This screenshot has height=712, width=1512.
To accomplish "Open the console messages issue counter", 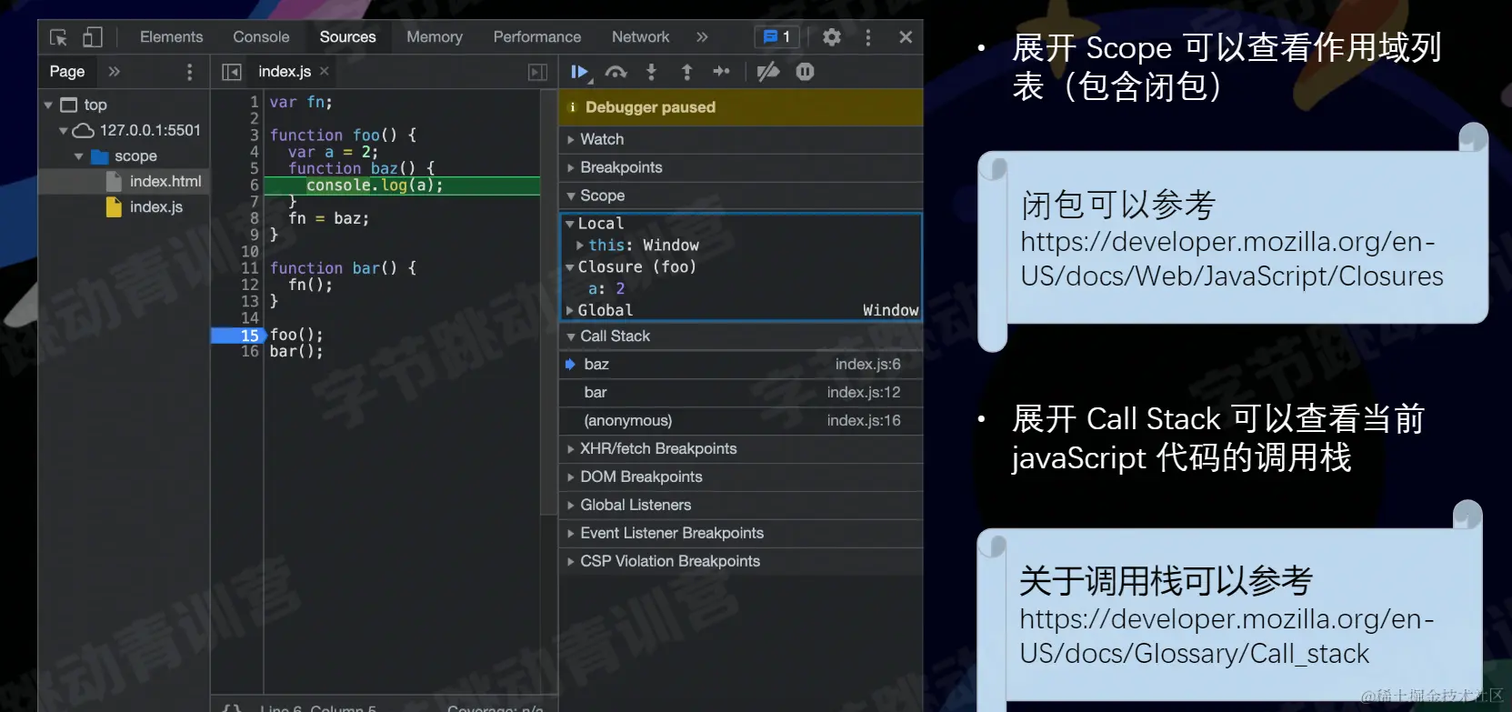I will tap(777, 37).
